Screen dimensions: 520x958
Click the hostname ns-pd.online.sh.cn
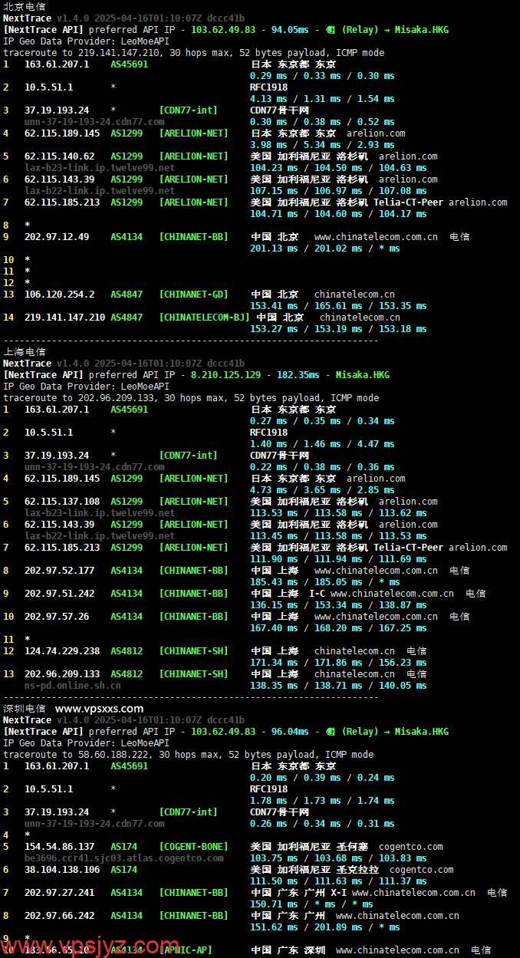[x=73, y=685]
